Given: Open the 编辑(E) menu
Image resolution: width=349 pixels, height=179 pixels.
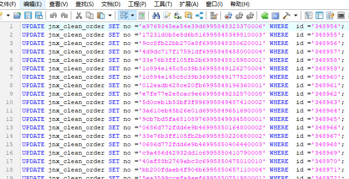Looking at the screenshot, I should click(32, 4).
